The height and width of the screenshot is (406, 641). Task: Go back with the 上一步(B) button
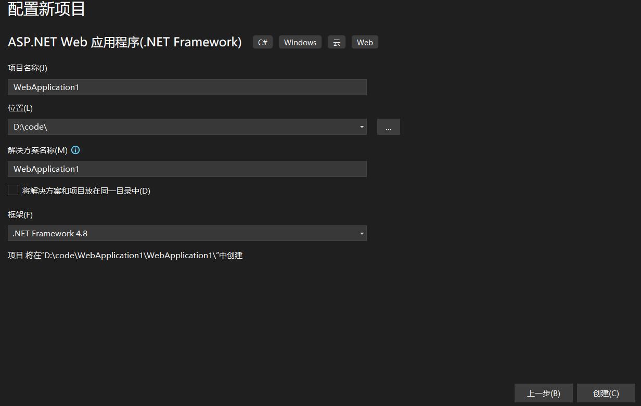click(x=544, y=394)
